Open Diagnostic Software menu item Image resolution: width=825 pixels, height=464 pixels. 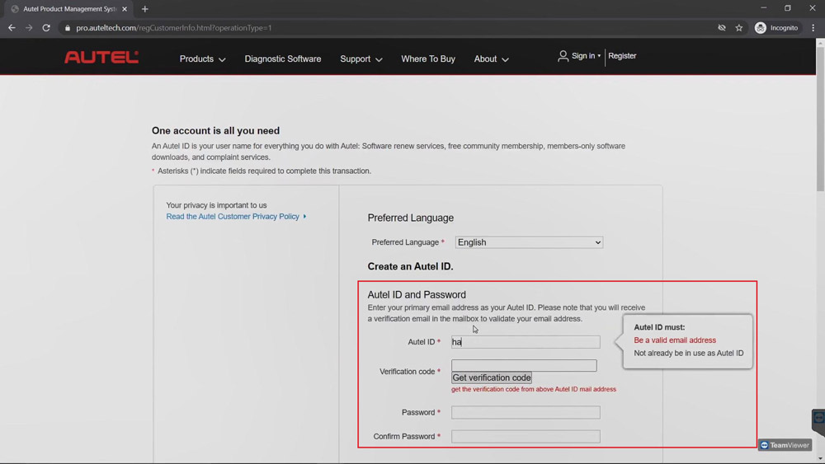coord(282,59)
